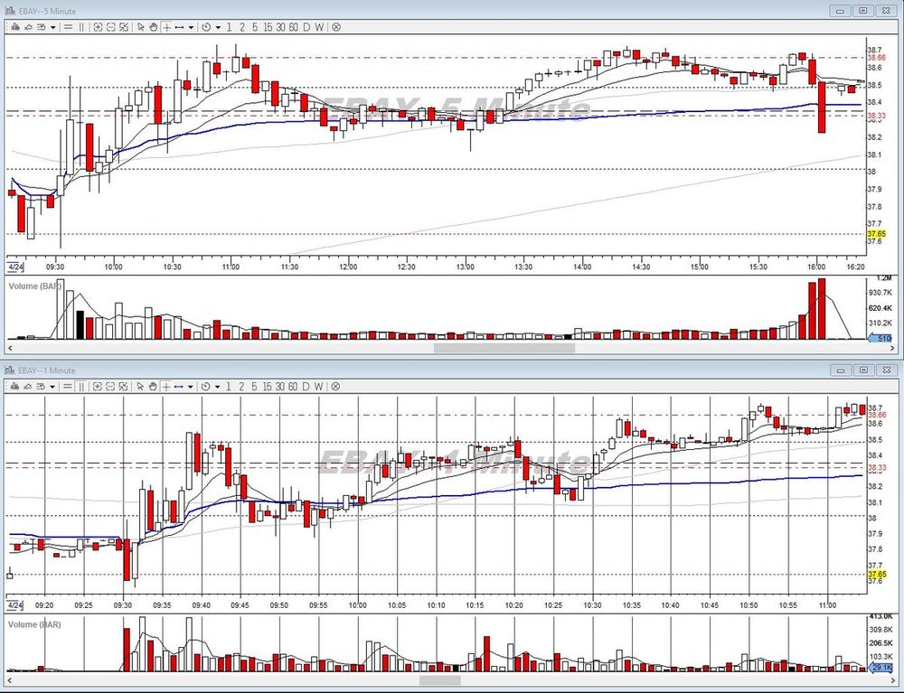Set 60 minute interval in 5 Minute window

294,27
